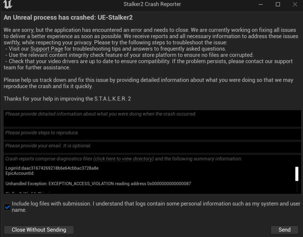Focus the steps to reproduce field
Image resolution: width=303 pixels, height=237 pixels.
pyautogui.click(x=152, y=134)
